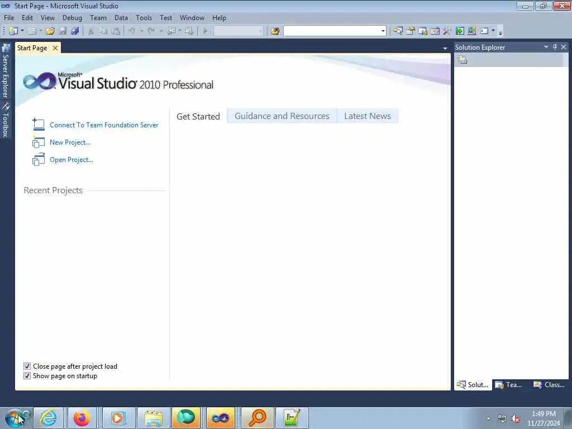This screenshot has width=572, height=429.
Task: Click the Undo arrow toolbar icon
Action: pyautogui.click(x=132, y=31)
